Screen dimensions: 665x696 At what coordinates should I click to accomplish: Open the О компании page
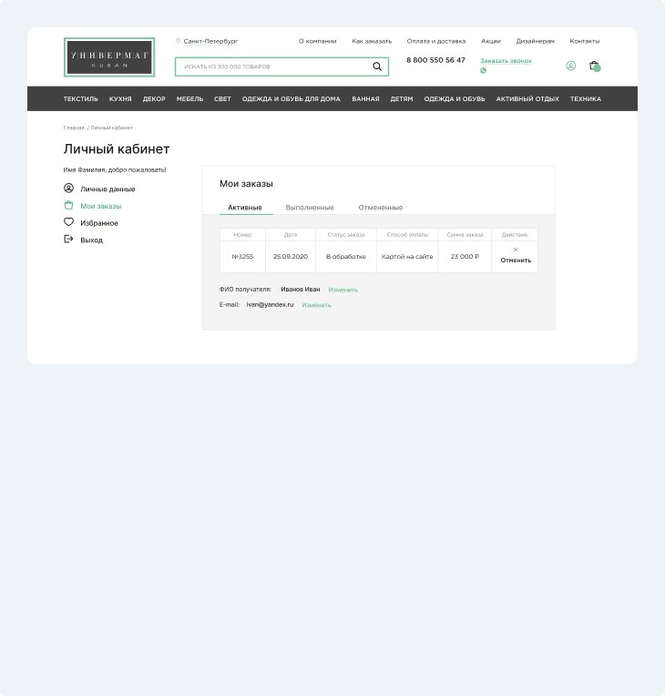(317, 41)
